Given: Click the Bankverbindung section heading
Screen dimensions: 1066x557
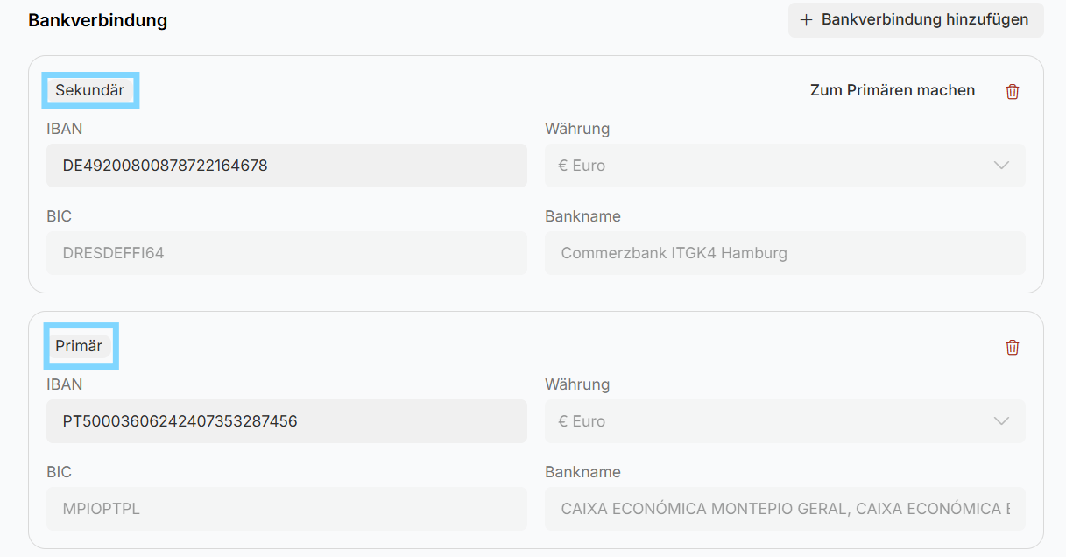Looking at the screenshot, I should (97, 20).
